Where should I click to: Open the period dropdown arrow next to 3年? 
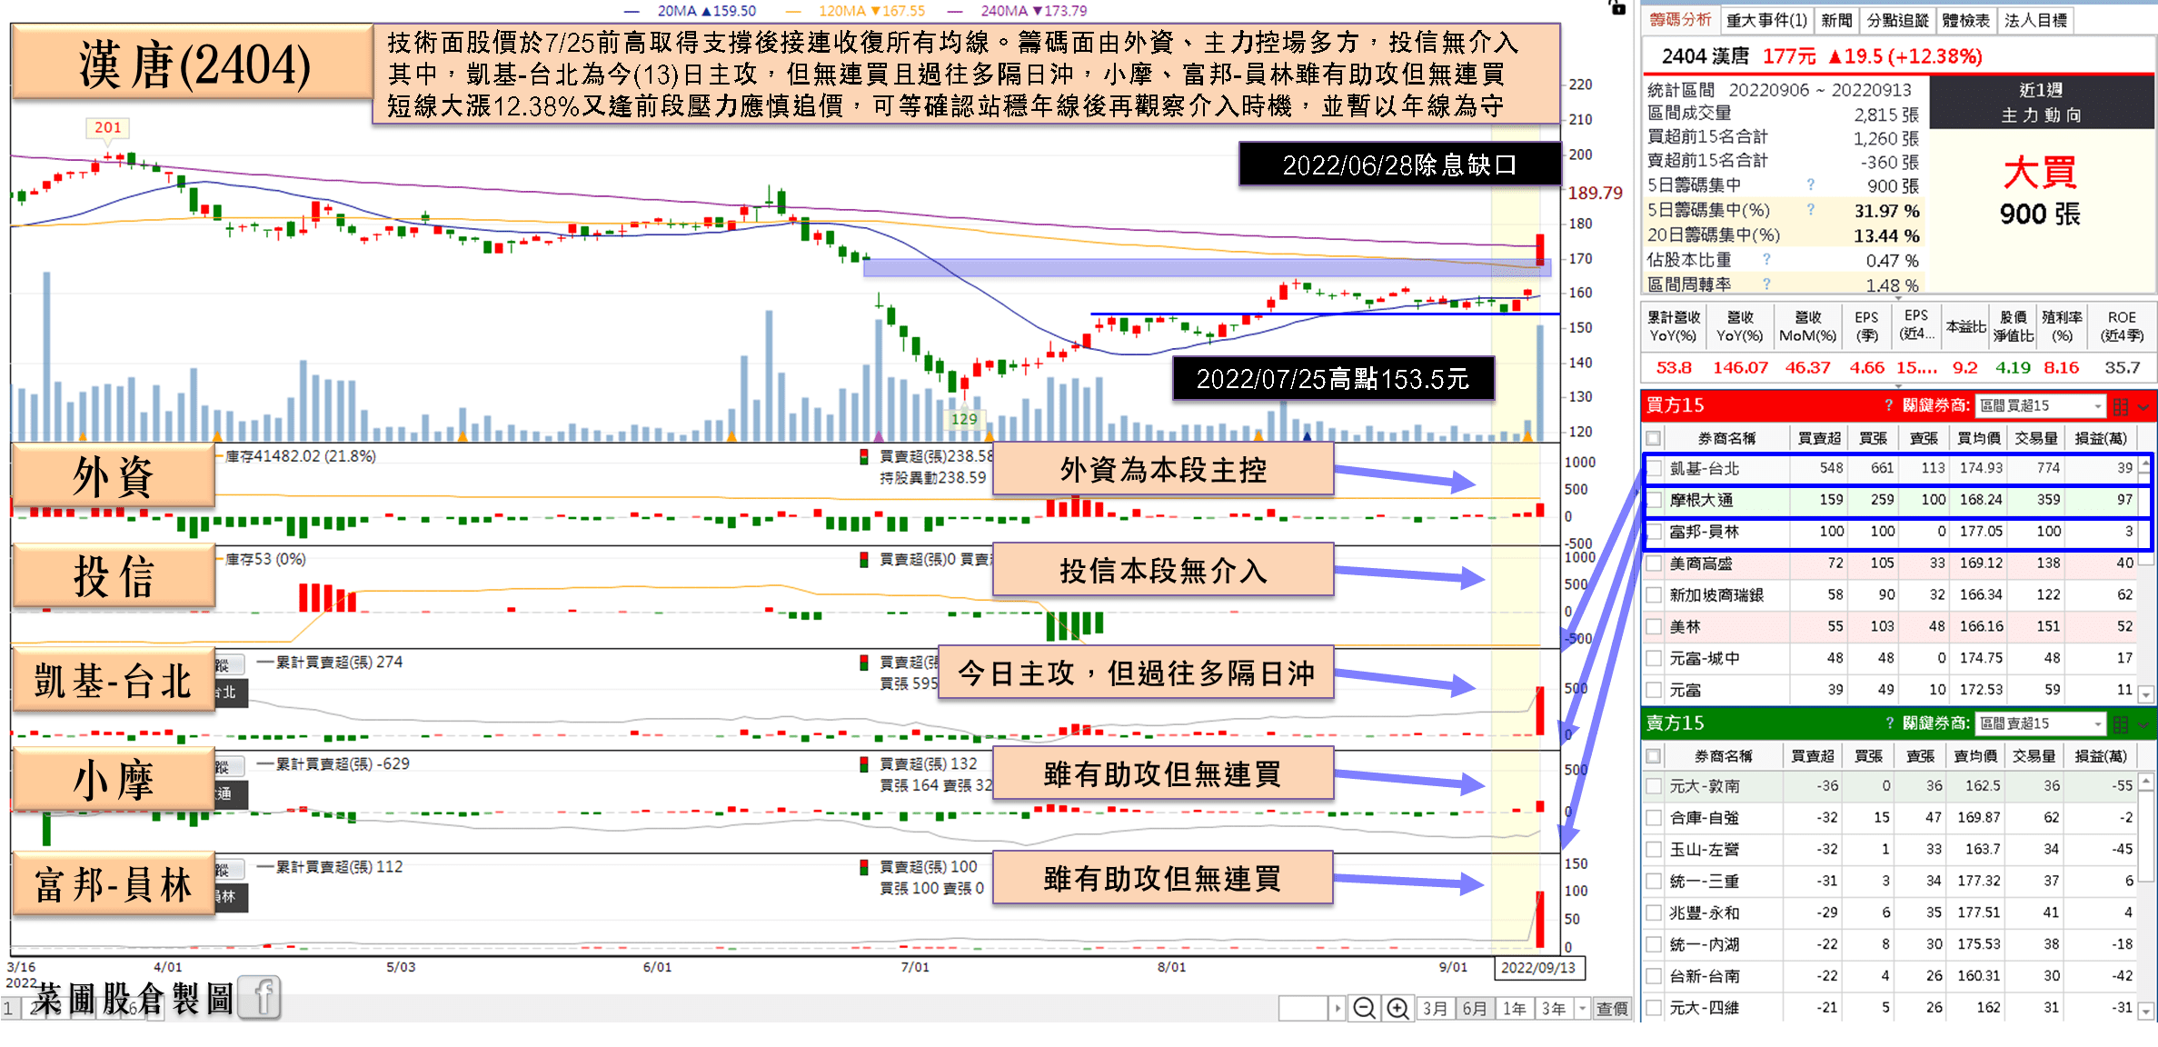[1582, 1009]
